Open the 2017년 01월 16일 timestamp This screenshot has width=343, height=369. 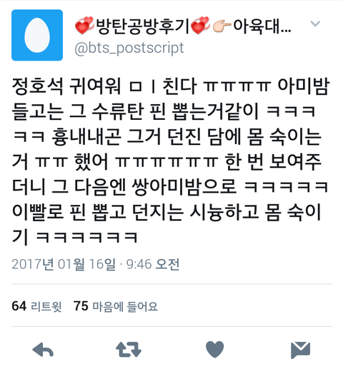64,264
